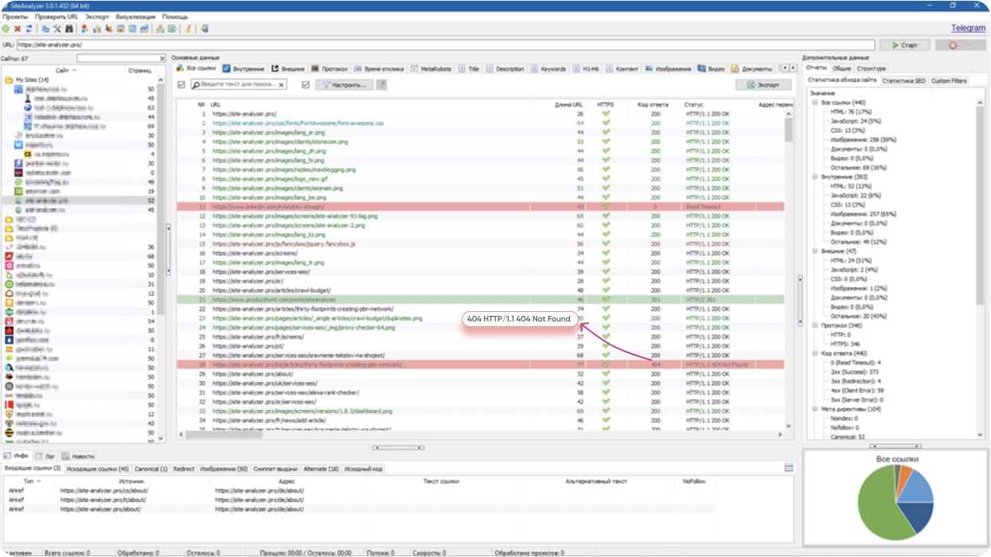The image size is (991, 557).
Task: Click the red X delete project icon
Action: click(18, 29)
